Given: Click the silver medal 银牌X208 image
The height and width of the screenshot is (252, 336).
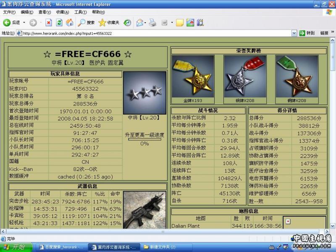Looking at the screenshot, I should (245, 76).
